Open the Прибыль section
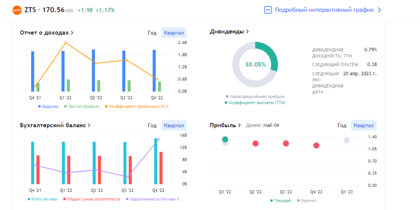This screenshot has height=210, width=420. (226, 125)
